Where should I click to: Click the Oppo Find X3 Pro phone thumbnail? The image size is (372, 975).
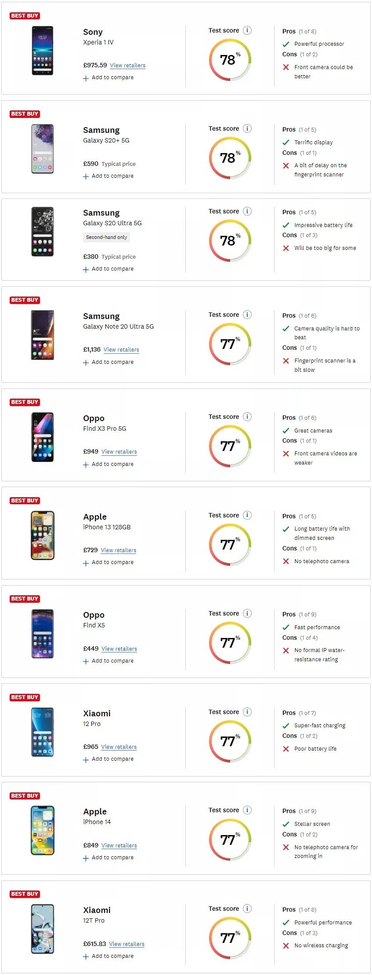point(43,437)
